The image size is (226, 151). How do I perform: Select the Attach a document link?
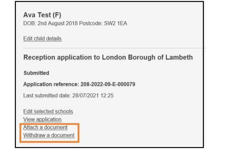(x=45, y=127)
